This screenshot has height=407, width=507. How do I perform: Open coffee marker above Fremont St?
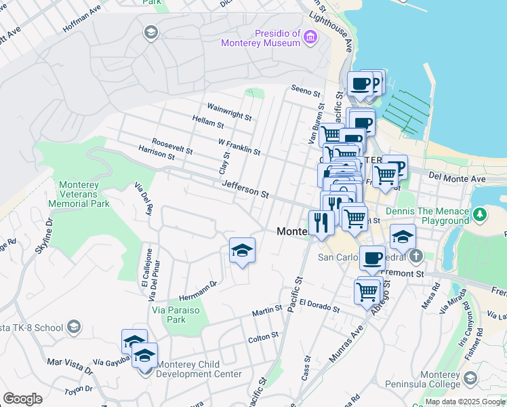click(373, 260)
